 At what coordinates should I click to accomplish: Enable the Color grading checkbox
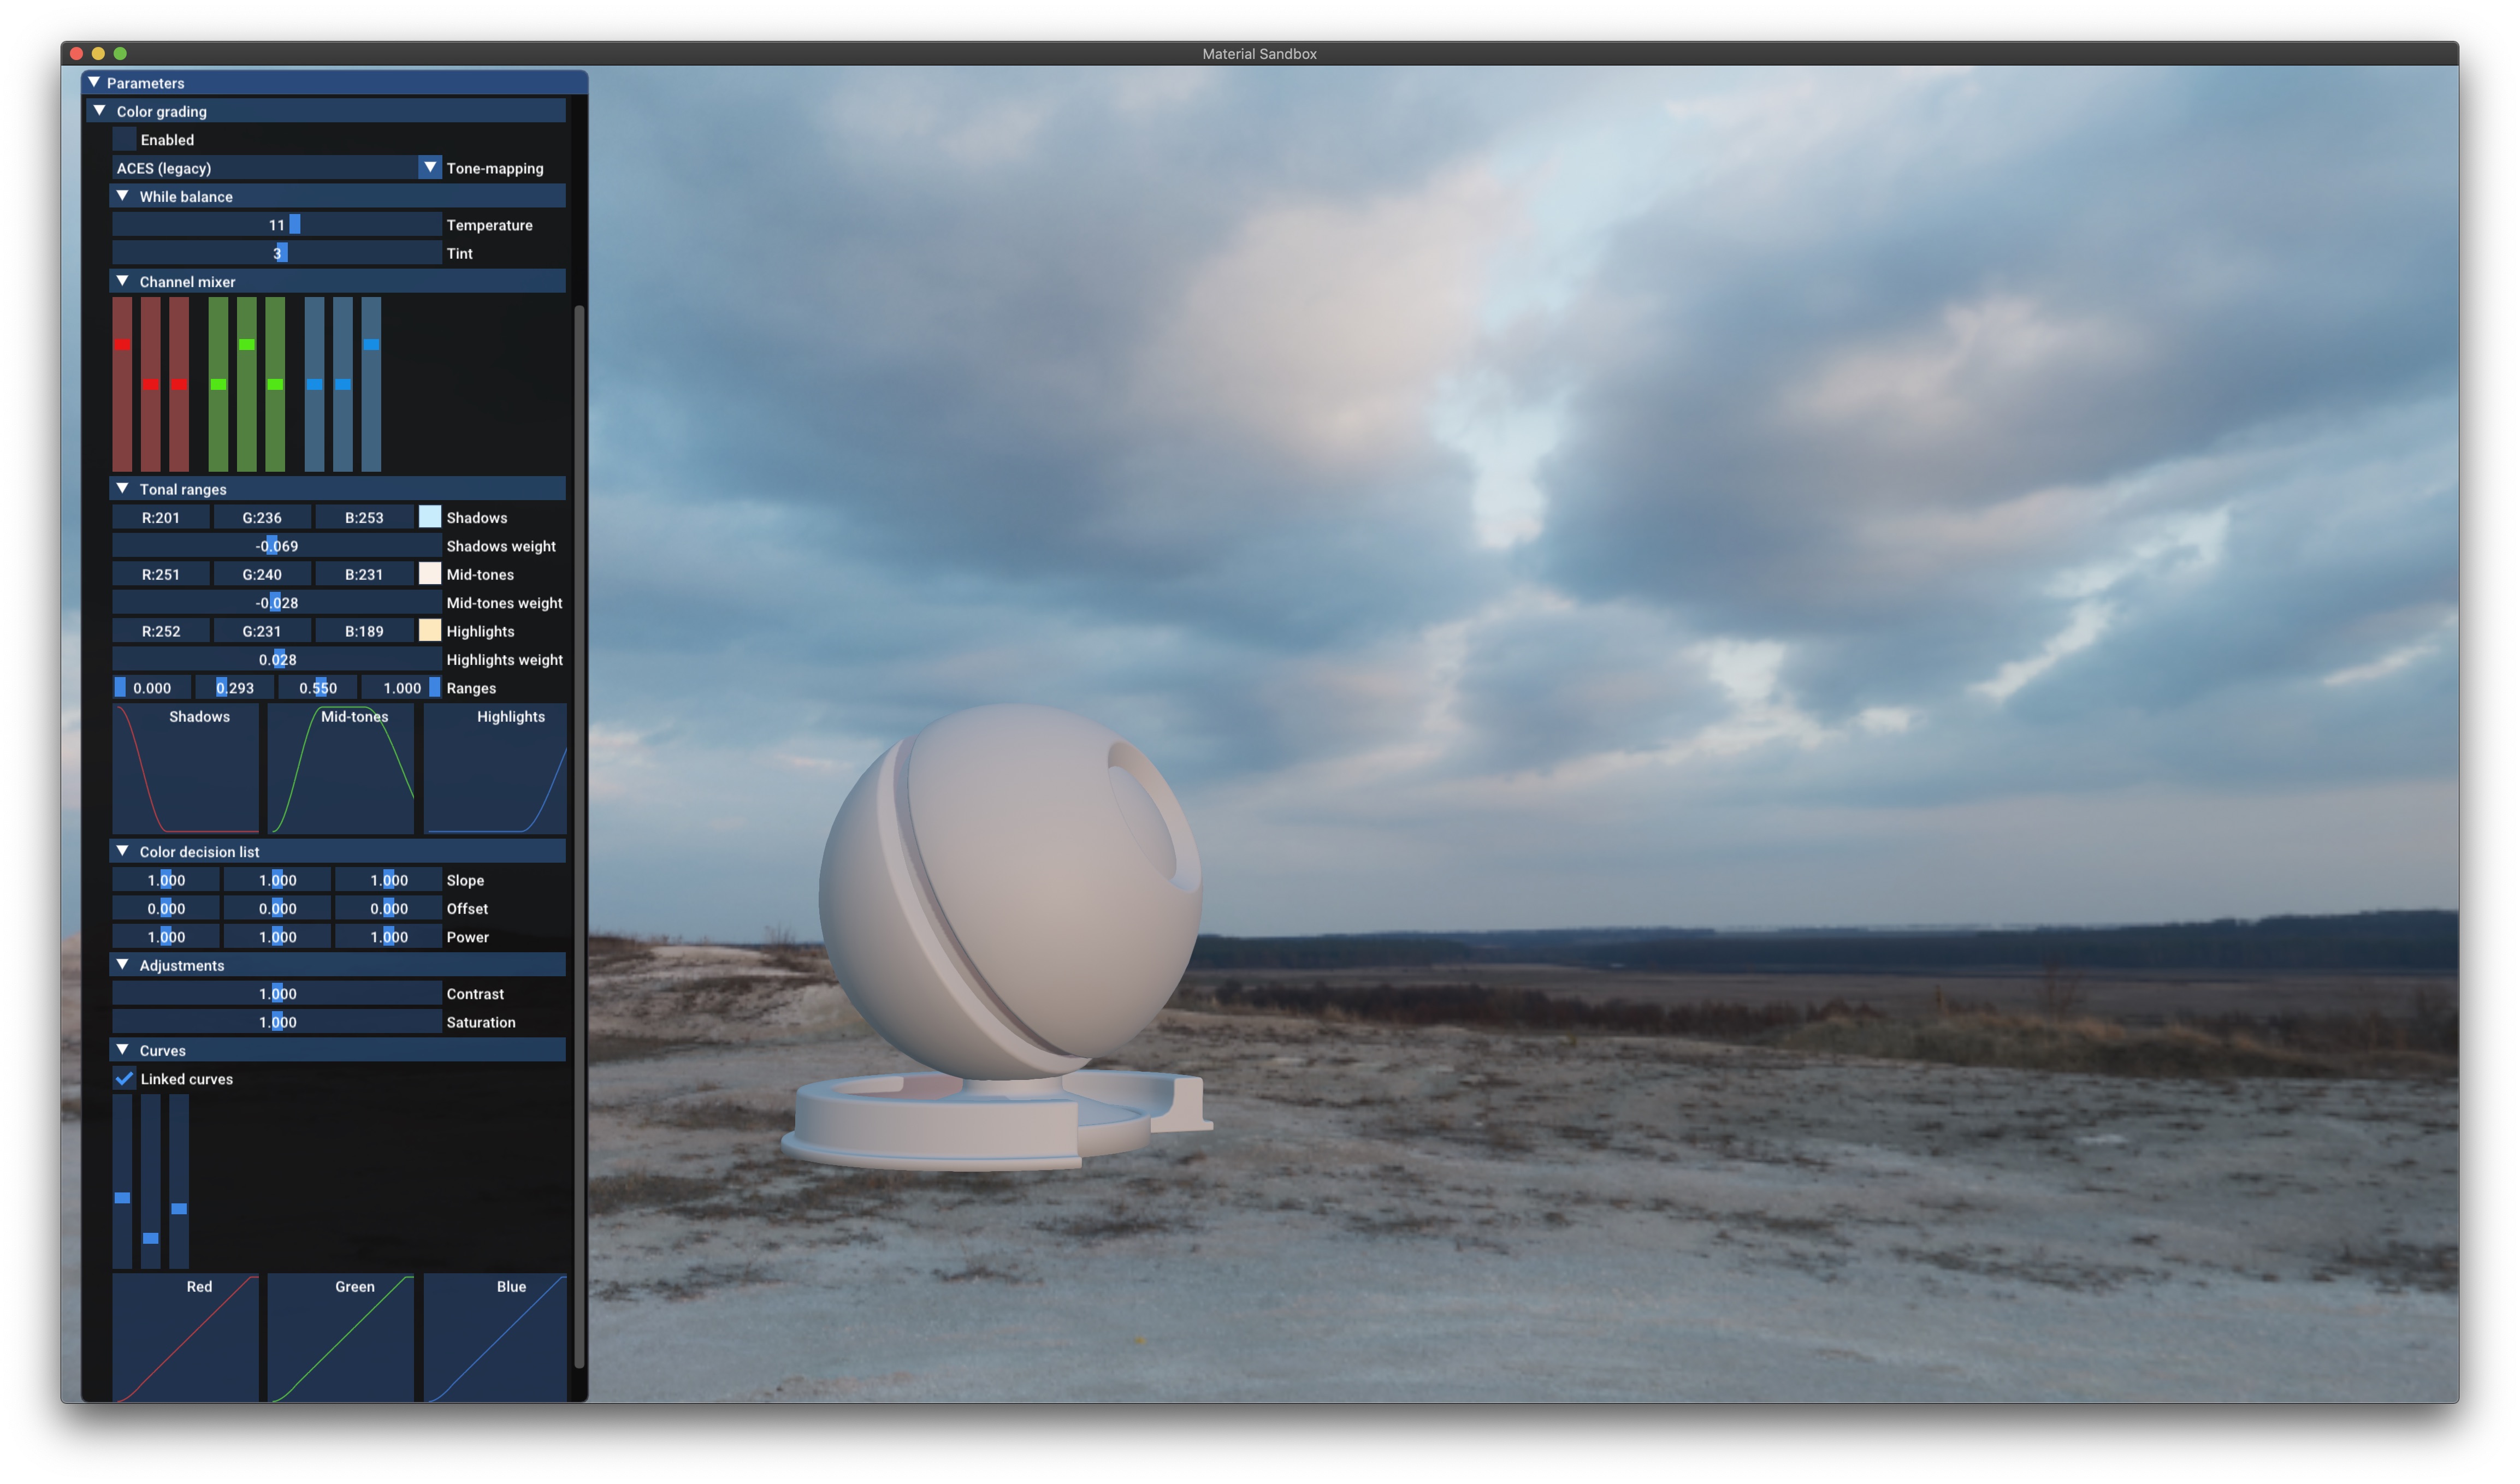(x=124, y=140)
